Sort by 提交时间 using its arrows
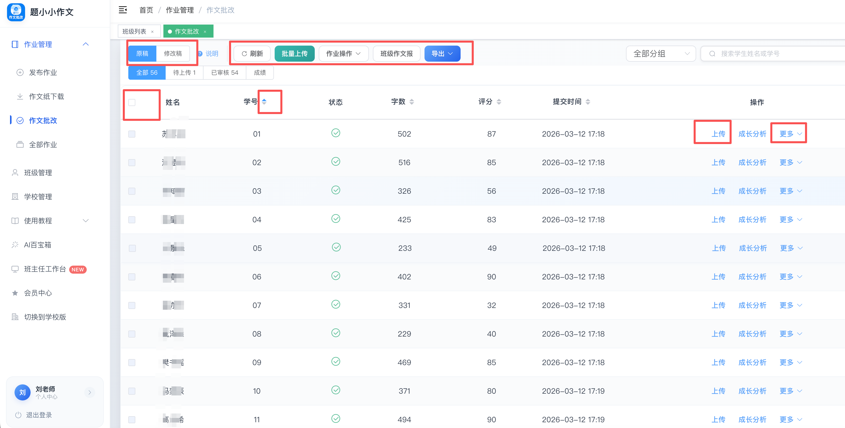 (588, 102)
